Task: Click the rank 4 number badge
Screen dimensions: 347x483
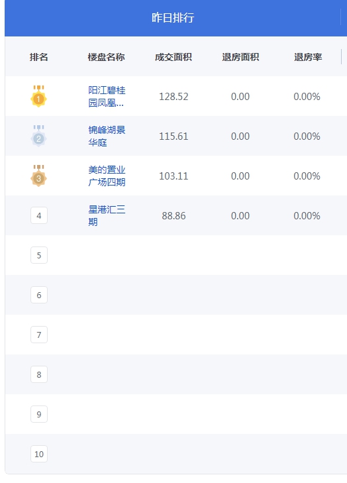Action: click(x=39, y=215)
